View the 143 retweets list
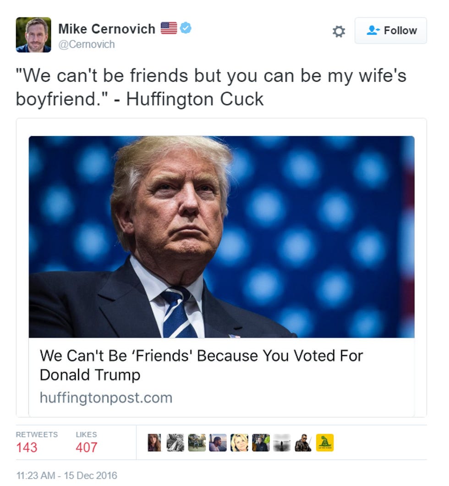The width and height of the screenshot is (449, 486). pyautogui.click(x=37, y=442)
